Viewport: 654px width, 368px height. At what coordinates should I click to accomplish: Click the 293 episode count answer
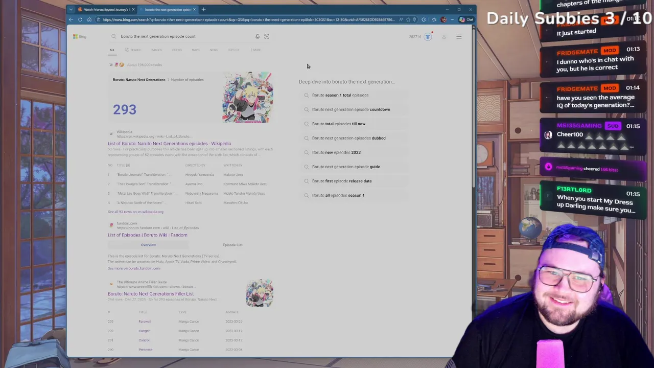click(125, 109)
